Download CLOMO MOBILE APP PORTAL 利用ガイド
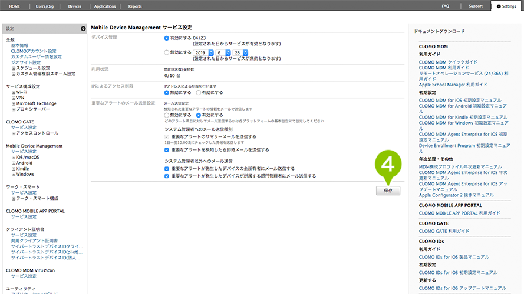Image resolution: width=524 pixels, height=294 pixels. point(460,213)
